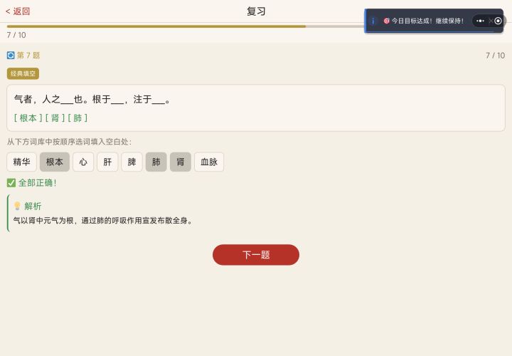512x356 pixels.
Task: Click the info icon on the notification
Action: (373, 21)
